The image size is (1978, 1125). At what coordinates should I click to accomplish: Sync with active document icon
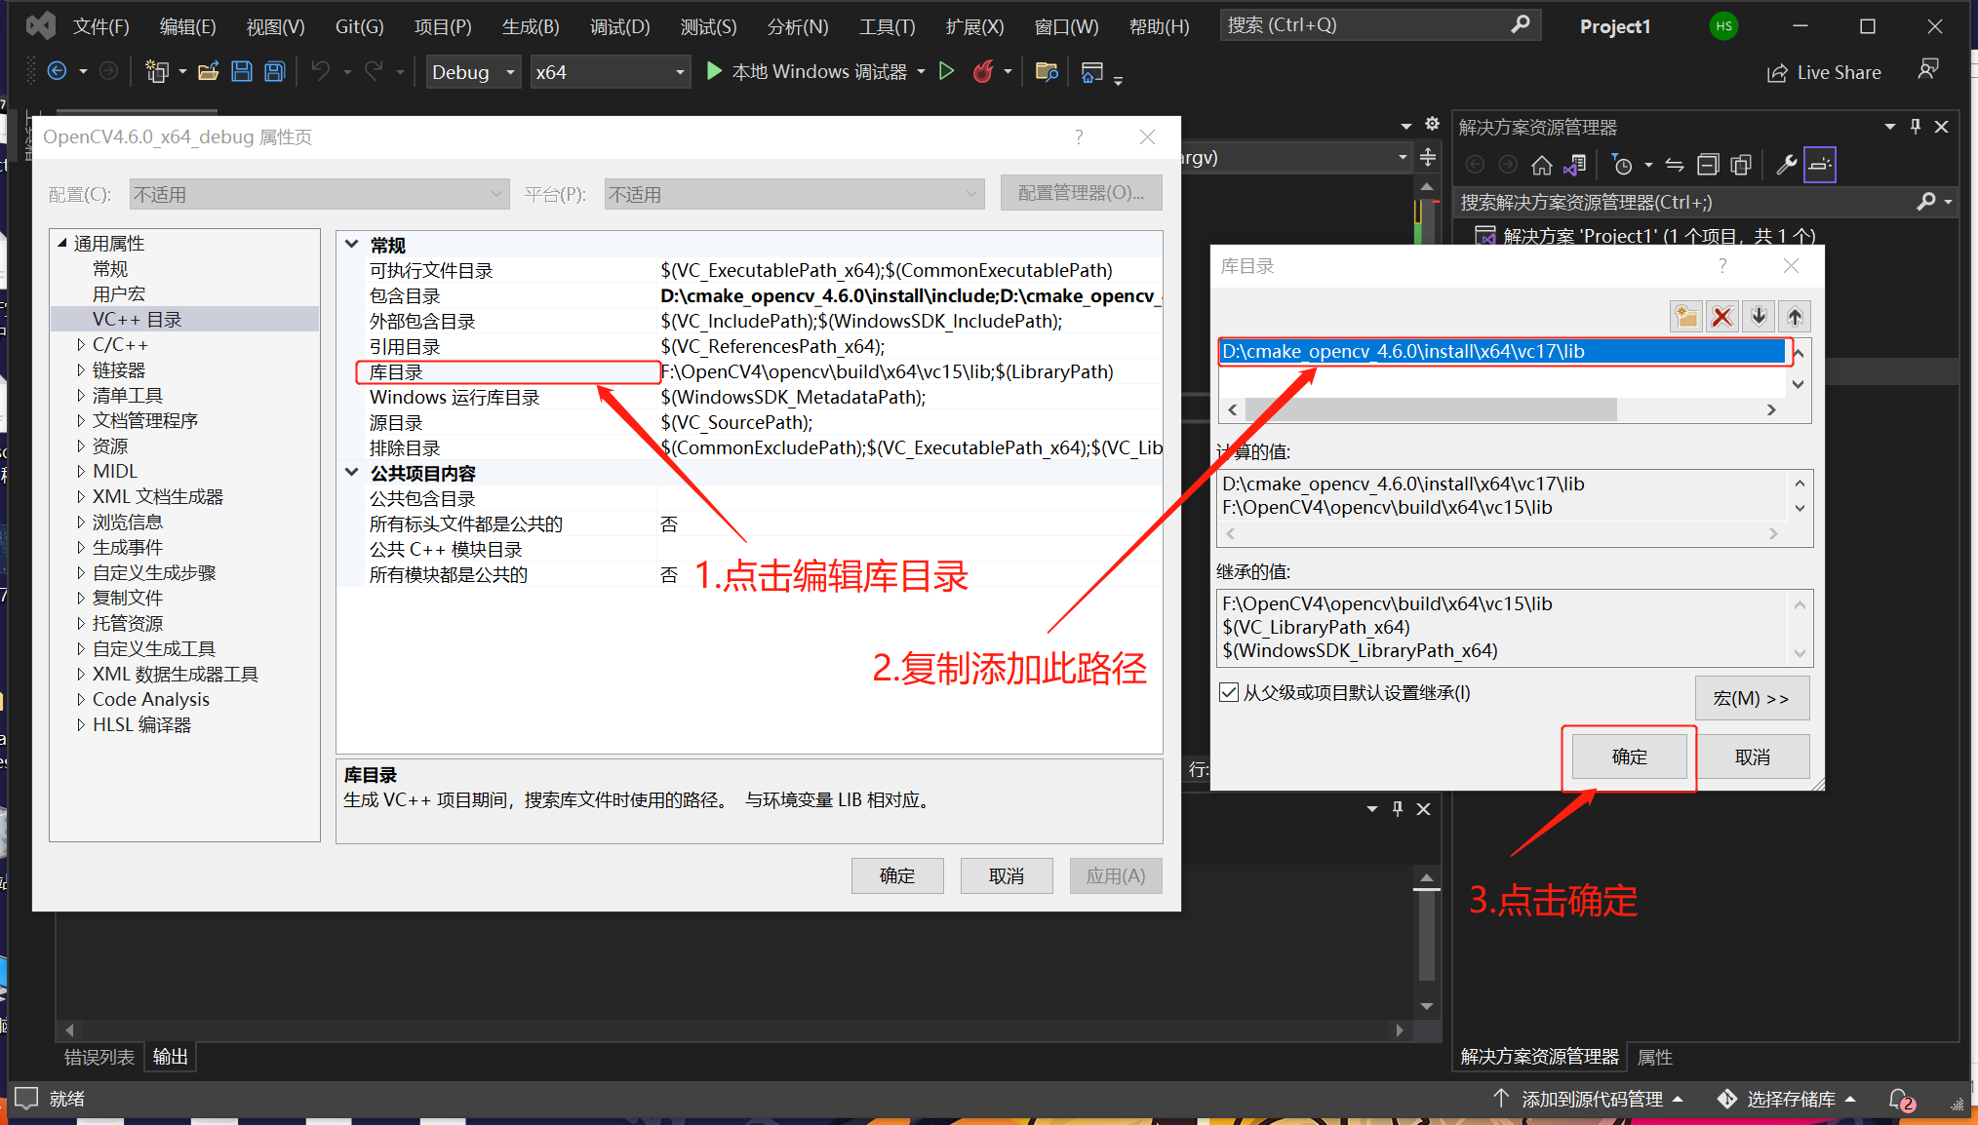(1675, 165)
